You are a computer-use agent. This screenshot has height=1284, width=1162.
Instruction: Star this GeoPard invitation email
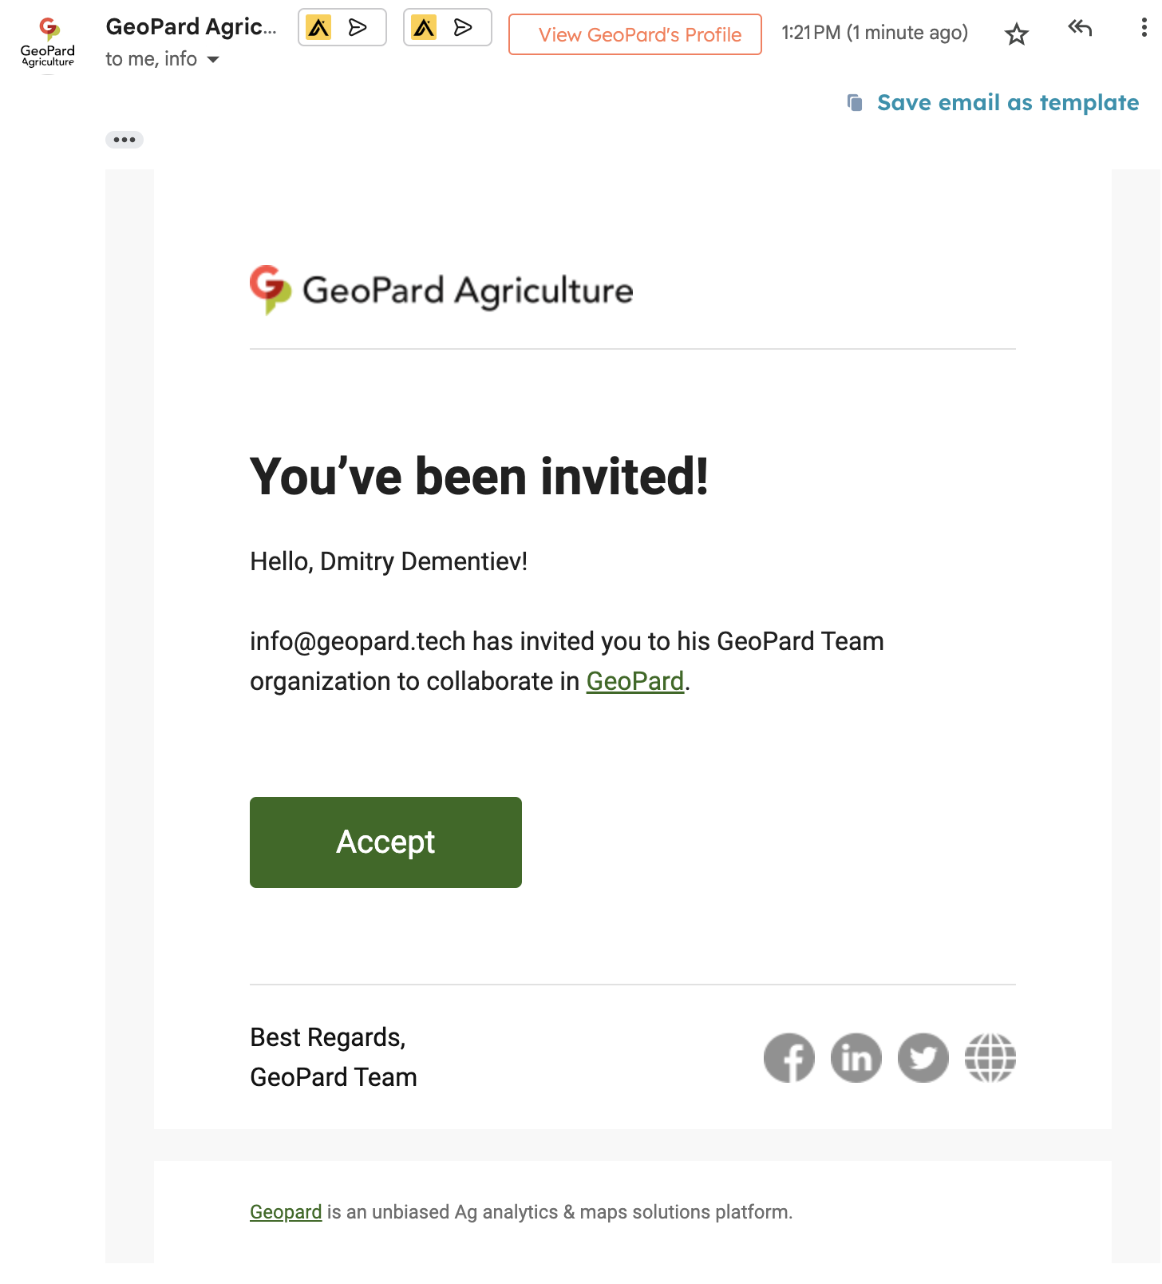(x=1016, y=34)
